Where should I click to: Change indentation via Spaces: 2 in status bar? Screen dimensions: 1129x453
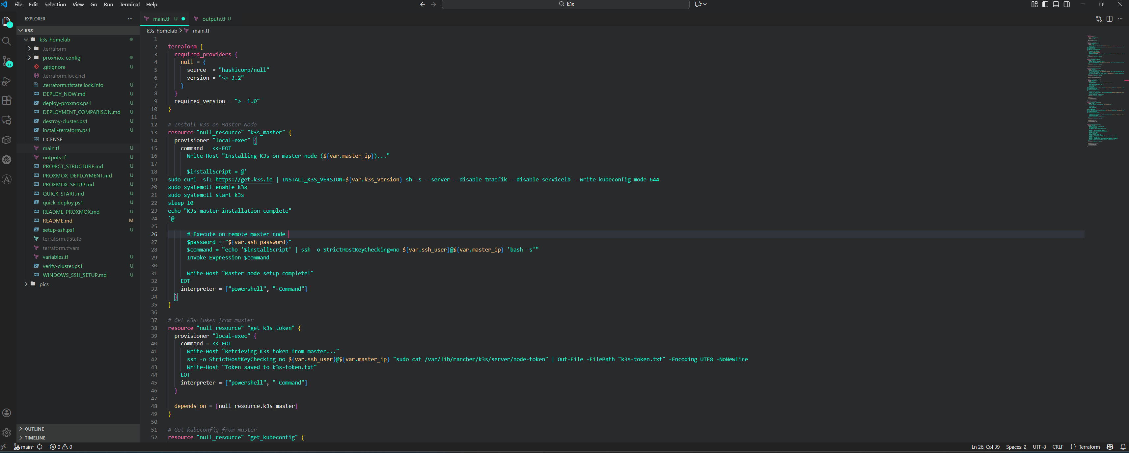click(x=1016, y=447)
